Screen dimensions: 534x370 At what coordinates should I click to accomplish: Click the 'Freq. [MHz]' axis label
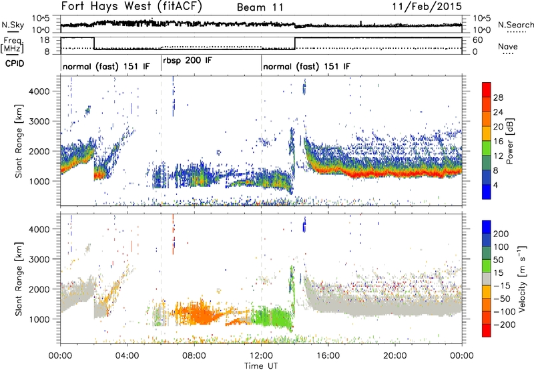click(x=13, y=45)
